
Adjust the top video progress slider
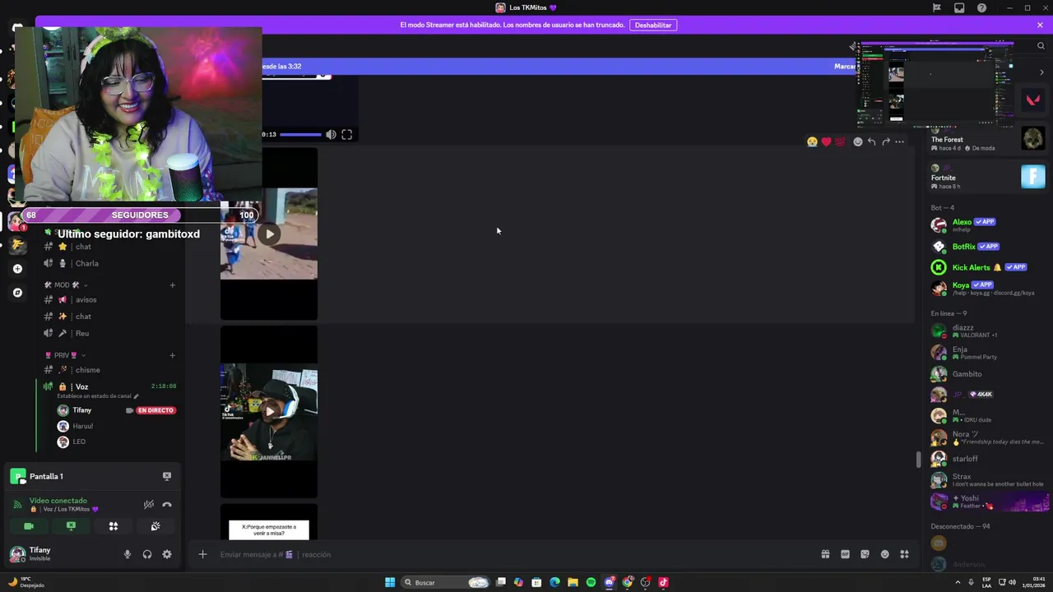point(300,135)
